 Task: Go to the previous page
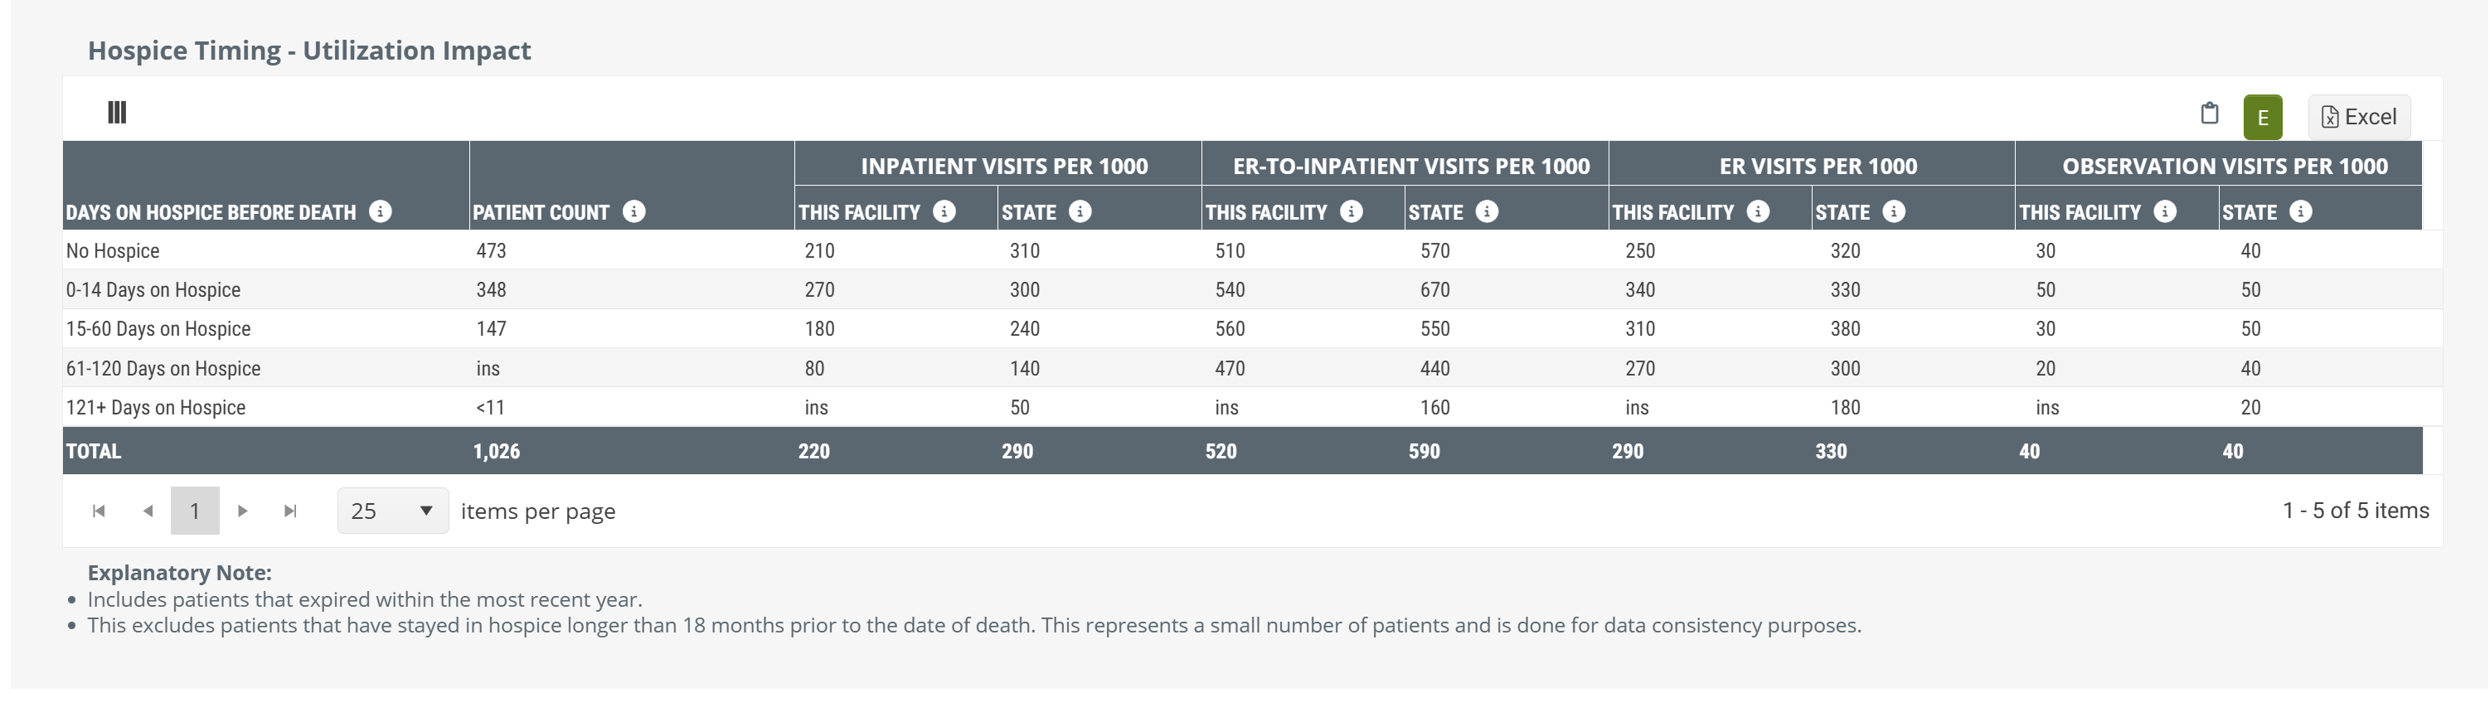point(148,511)
